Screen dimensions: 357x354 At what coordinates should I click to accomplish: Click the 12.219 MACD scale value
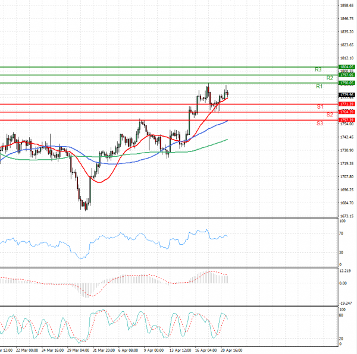click(x=345, y=271)
